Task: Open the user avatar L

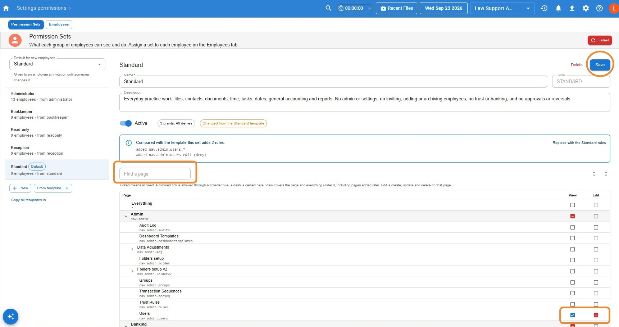Action: pos(614,8)
